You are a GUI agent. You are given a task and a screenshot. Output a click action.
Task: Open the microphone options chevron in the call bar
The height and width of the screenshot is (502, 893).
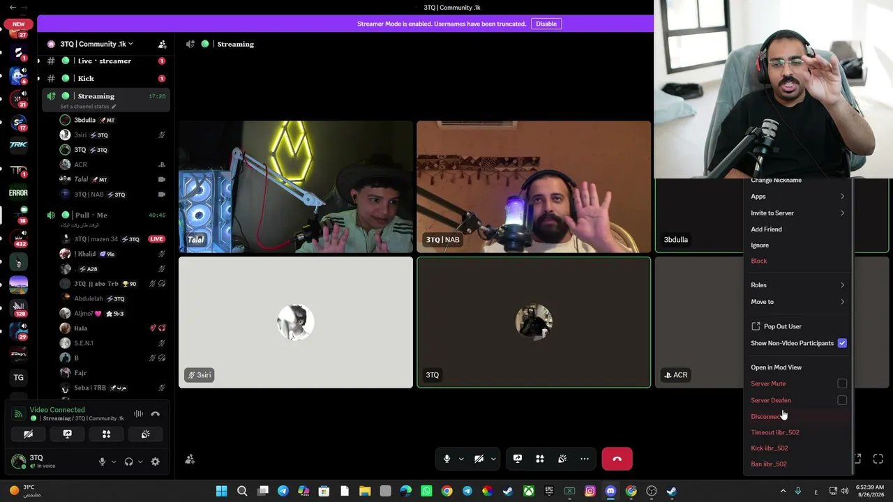click(462, 459)
